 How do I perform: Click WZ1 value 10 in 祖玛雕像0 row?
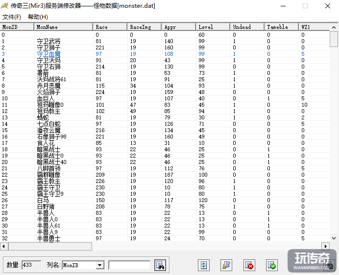click(x=304, y=105)
